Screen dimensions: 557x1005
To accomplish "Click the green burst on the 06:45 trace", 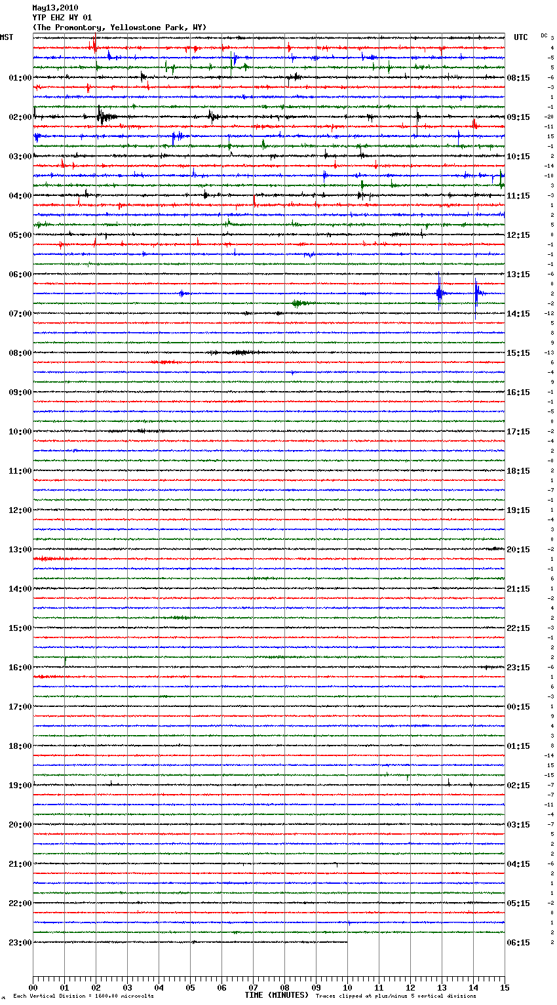I will tap(299, 303).
